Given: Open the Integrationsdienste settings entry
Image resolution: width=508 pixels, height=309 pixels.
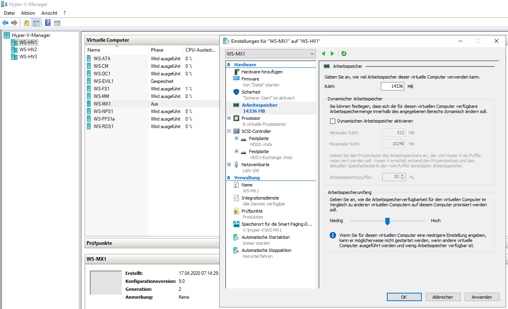Looking at the screenshot, I should pos(260,198).
